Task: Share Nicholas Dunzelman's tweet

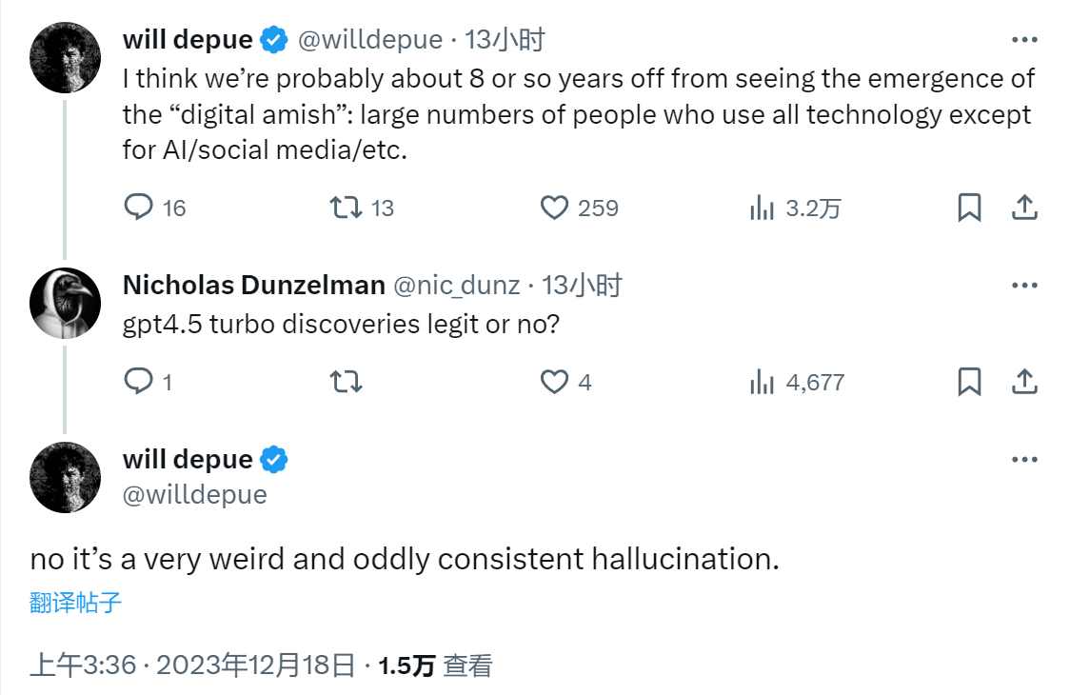Action: [1023, 382]
